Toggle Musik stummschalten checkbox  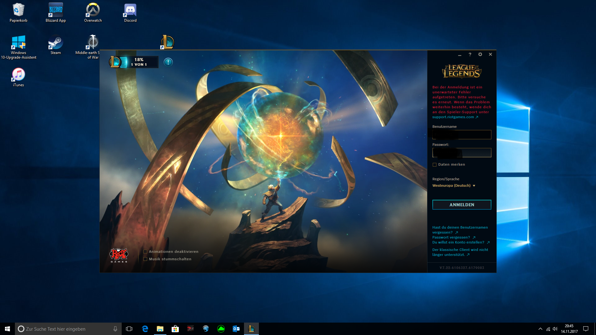pyautogui.click(x=145, y=259)
